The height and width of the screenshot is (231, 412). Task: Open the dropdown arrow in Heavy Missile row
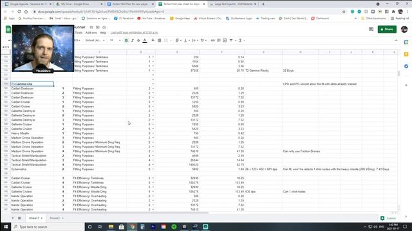pyautogui.click(x=153, y=133)
